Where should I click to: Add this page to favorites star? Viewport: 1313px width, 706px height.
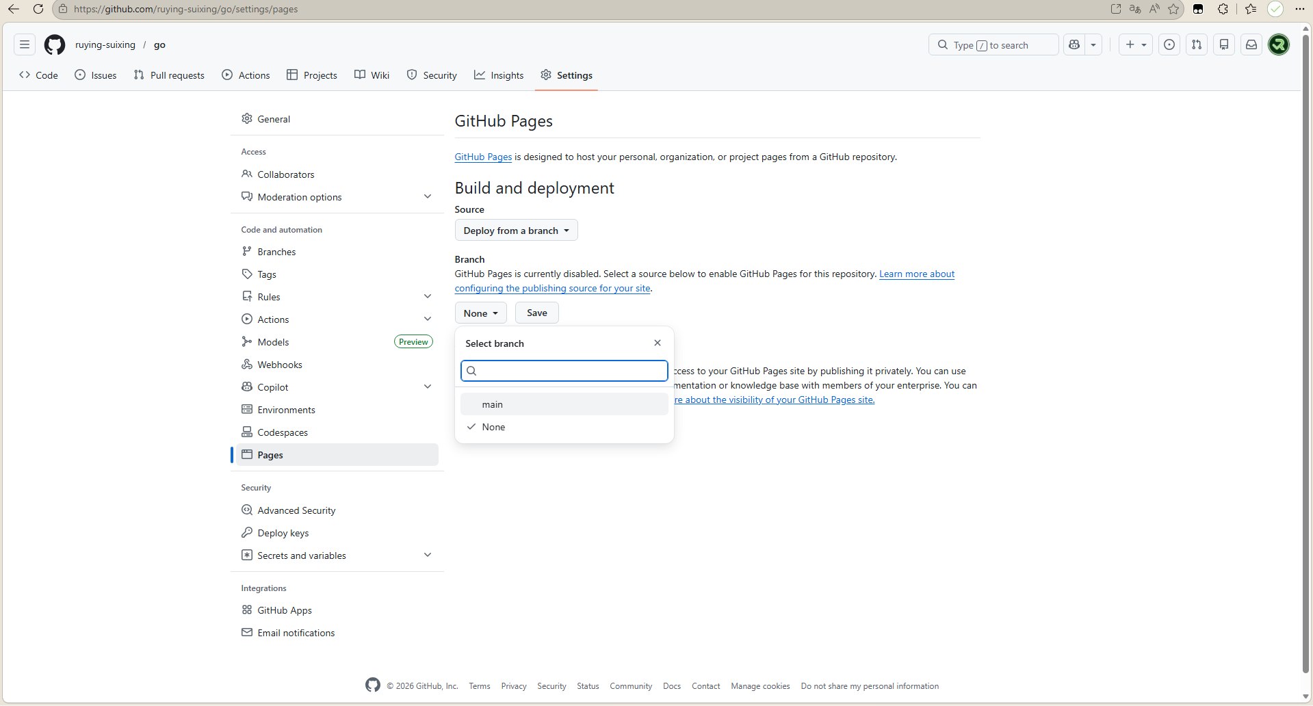point(1174,9)
